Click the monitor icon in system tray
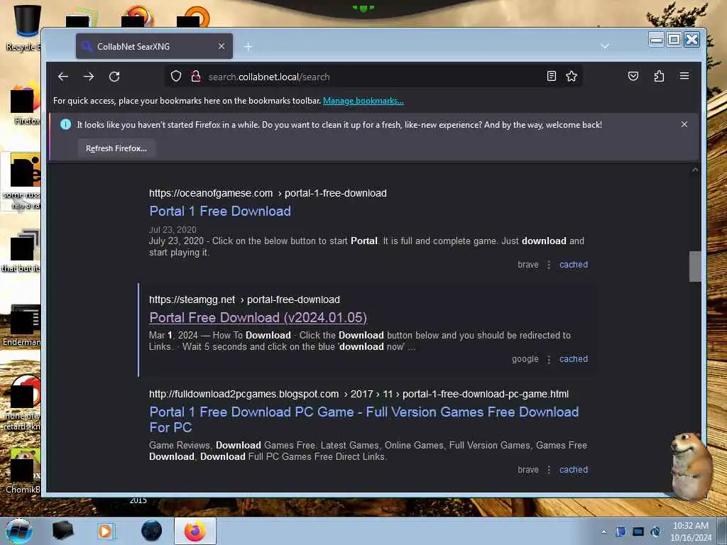Image resolution: width=727 pixels, height=545 pixels. tap(638, 532)
